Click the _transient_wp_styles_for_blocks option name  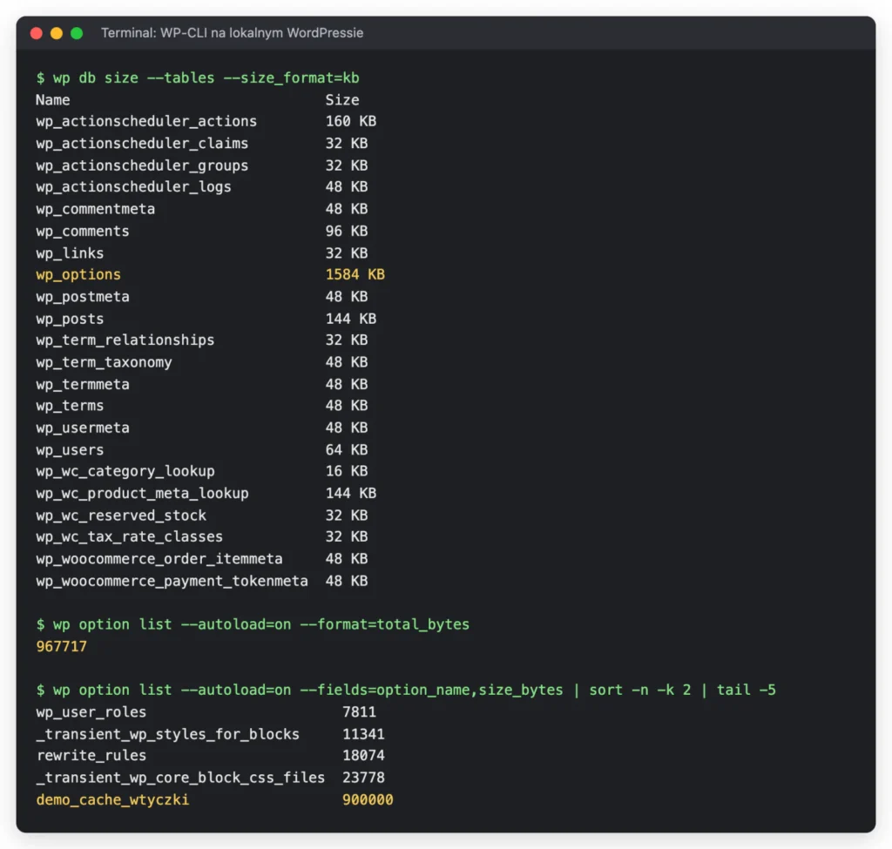(168, 734)
